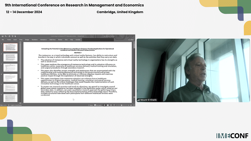
Task: Open the Design tab
Action: tap(27, 40)
